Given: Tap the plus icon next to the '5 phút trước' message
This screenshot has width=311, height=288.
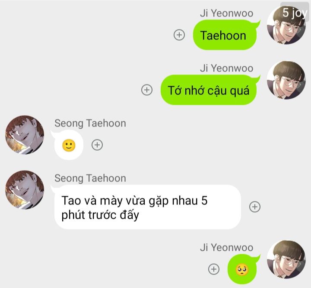Looking at the screenshot, I should pos(255,207).
